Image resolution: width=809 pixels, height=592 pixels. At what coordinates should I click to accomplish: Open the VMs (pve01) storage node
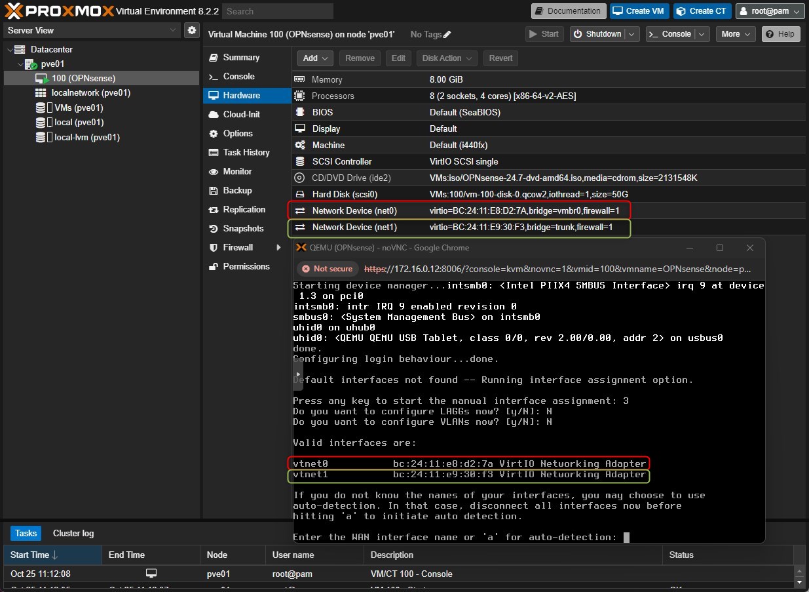tap(77, 108)
